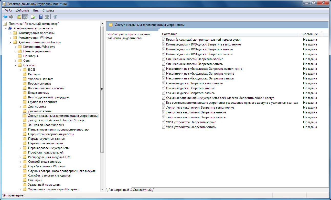Toggle the action pane toolbar icon
Image resolution: width=331 pixels, height=200 pixels.
coord(47,17)
